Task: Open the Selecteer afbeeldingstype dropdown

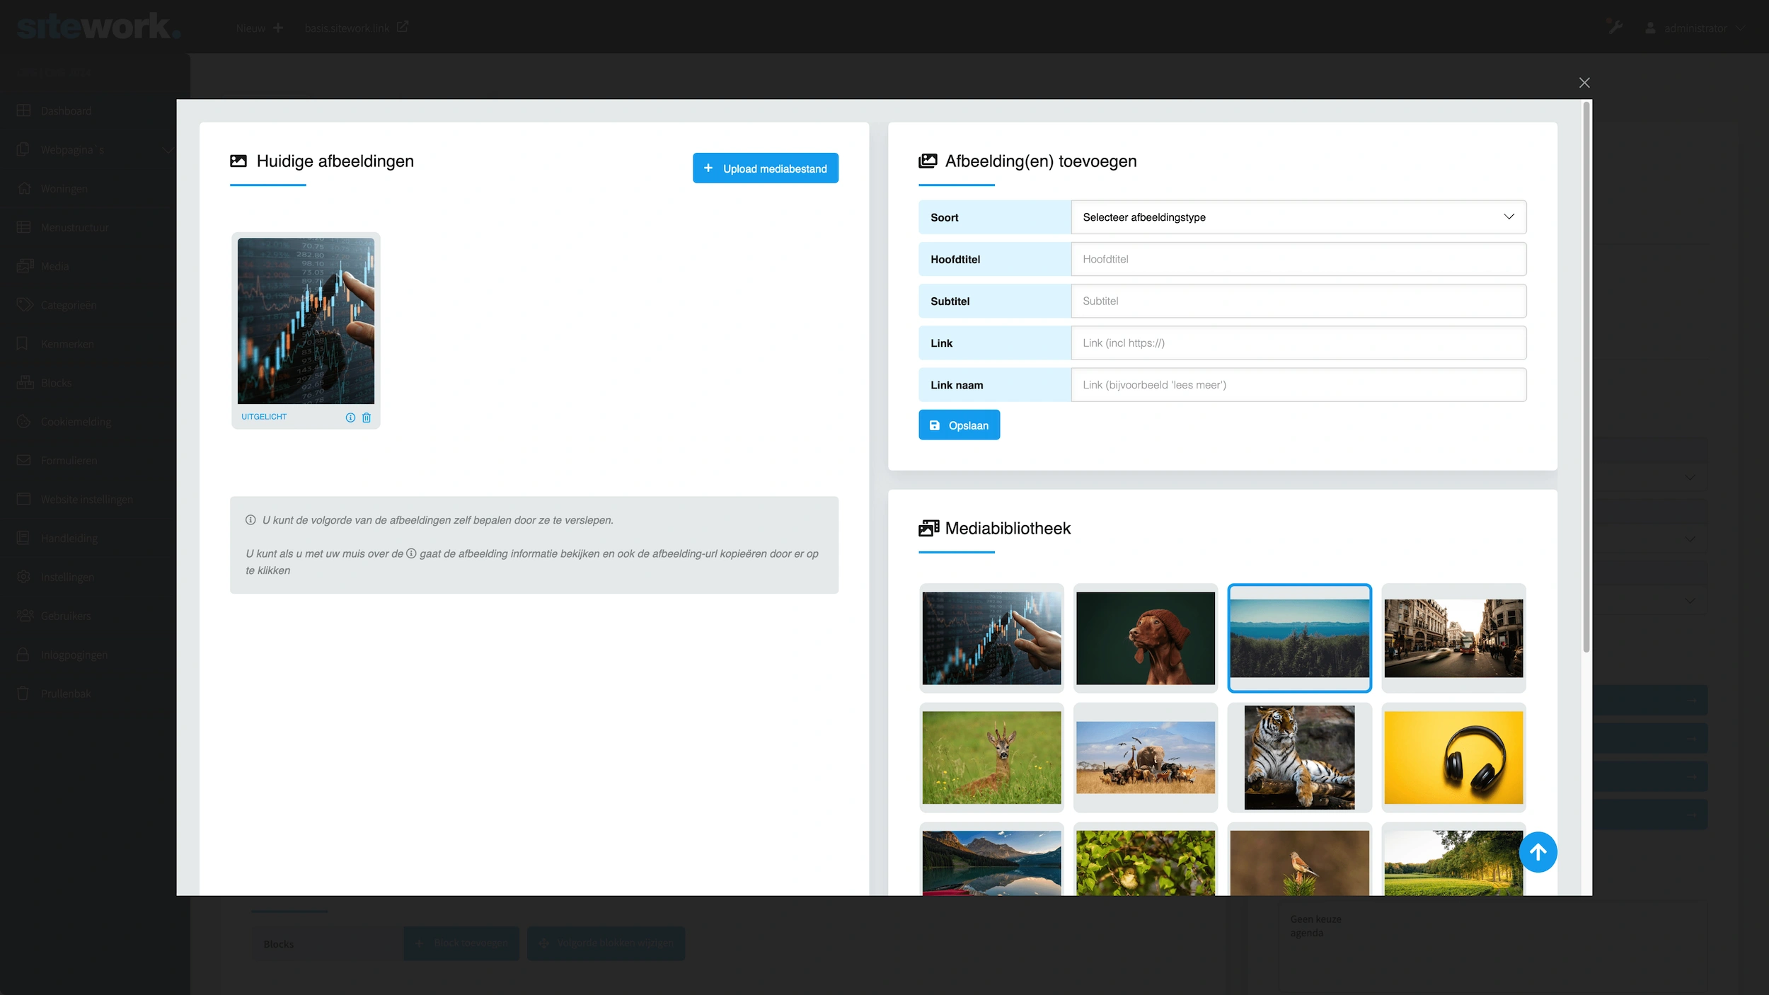Action: click(1298, 217)
